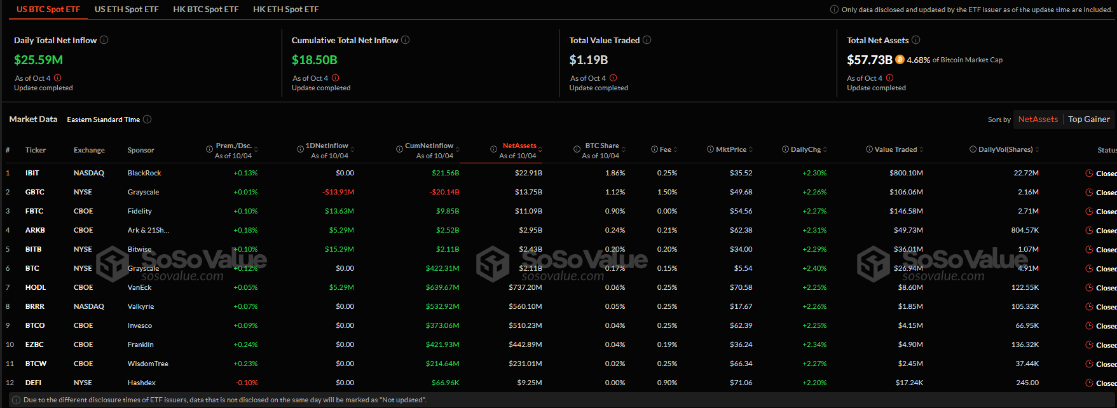Click info icon beside Prem./Dsc. column header
The image size is (1117, 408).
click(209, 149)
